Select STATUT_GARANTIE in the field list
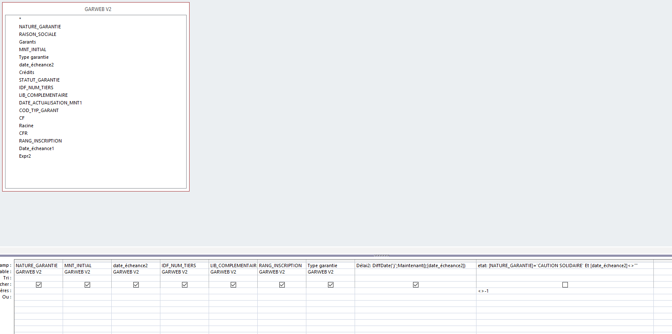672x334 pixels. [39, 80]
